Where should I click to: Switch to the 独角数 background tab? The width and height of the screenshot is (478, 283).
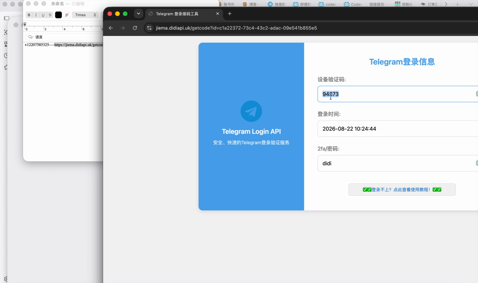pyautogui.click(x=276, y=4)
